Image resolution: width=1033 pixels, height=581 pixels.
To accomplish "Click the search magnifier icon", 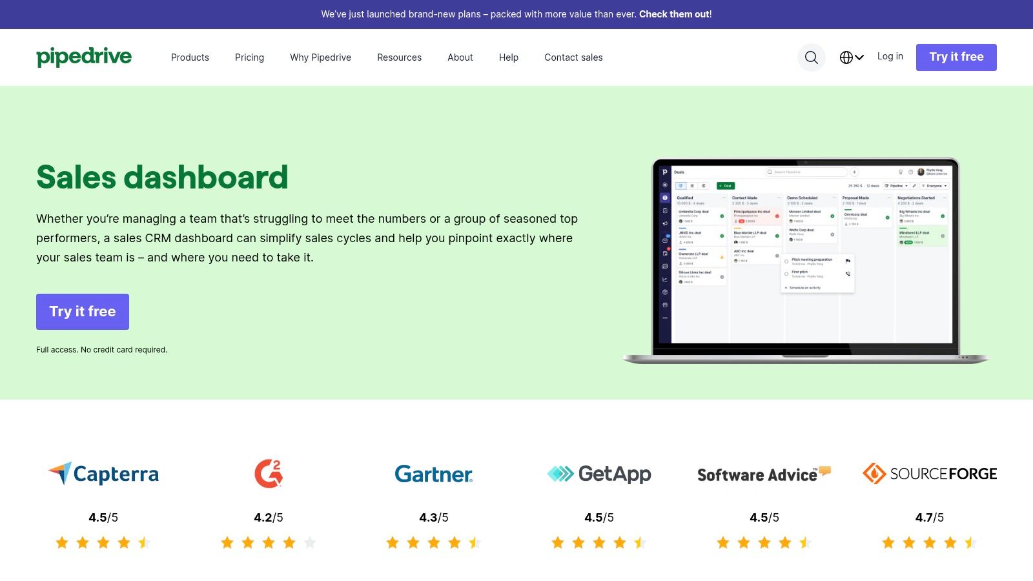I will tap(812, 57).
